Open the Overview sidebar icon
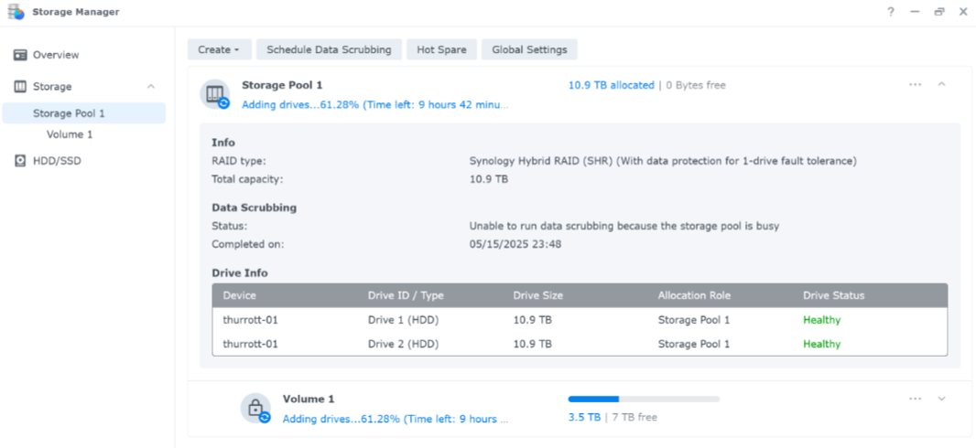Screen dimensions: 976x448 coord(20,55)
